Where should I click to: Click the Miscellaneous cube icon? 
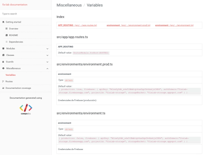[x=3, y=68]
